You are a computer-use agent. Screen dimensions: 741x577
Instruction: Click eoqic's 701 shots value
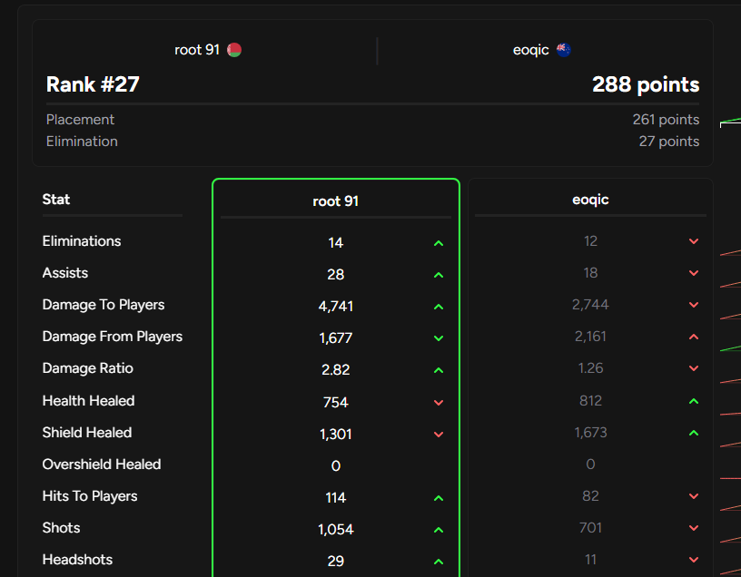coord(590,528)
